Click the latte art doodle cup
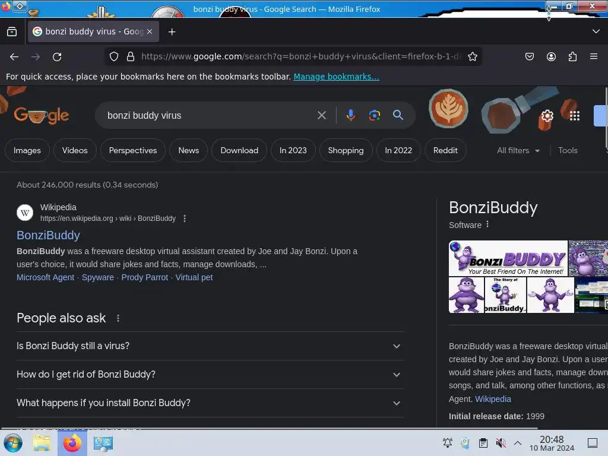 448,109
